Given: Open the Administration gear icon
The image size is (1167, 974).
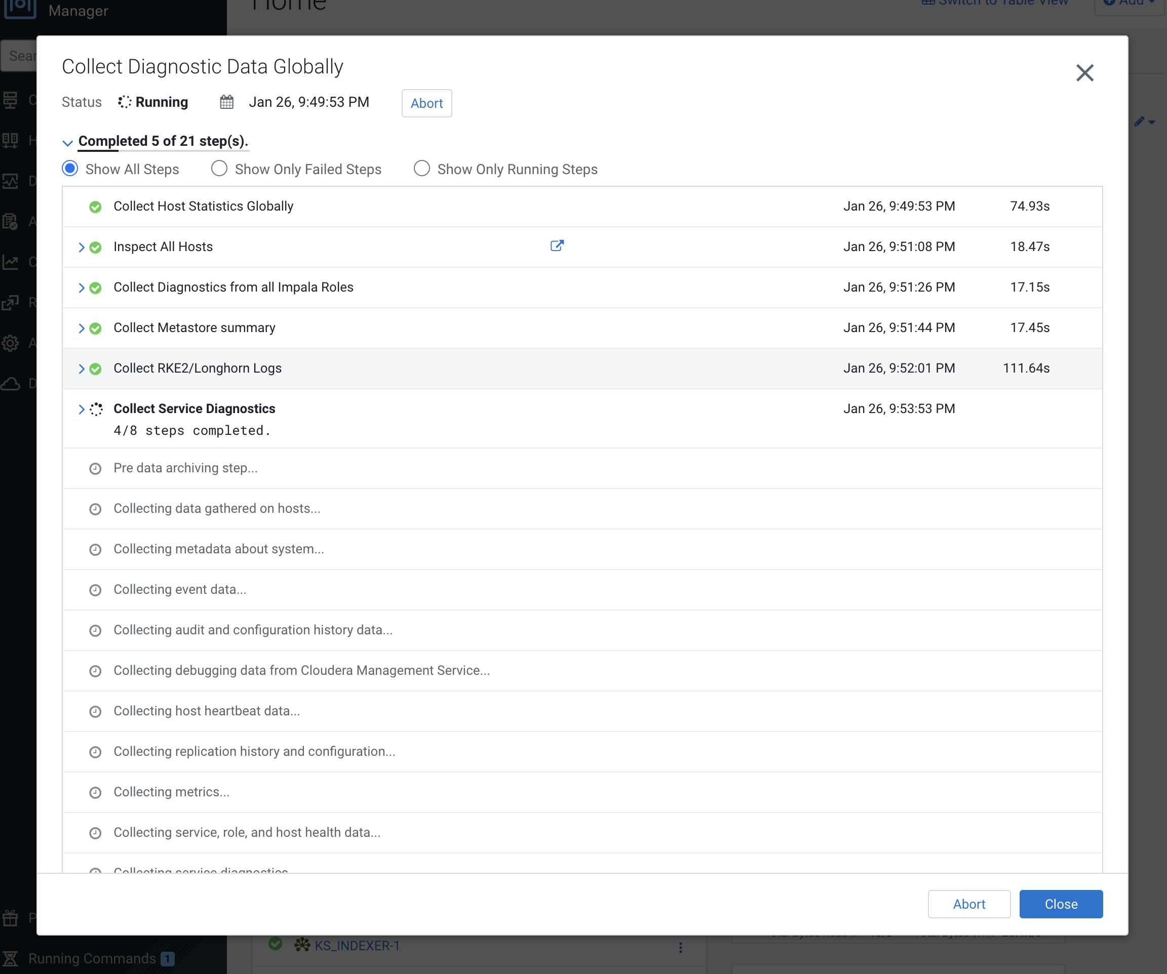Looking at the screenshot, I should coord(10,343).
